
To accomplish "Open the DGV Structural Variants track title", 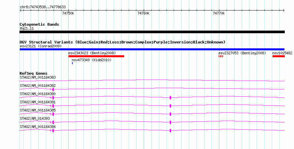I will coord(123,42).
